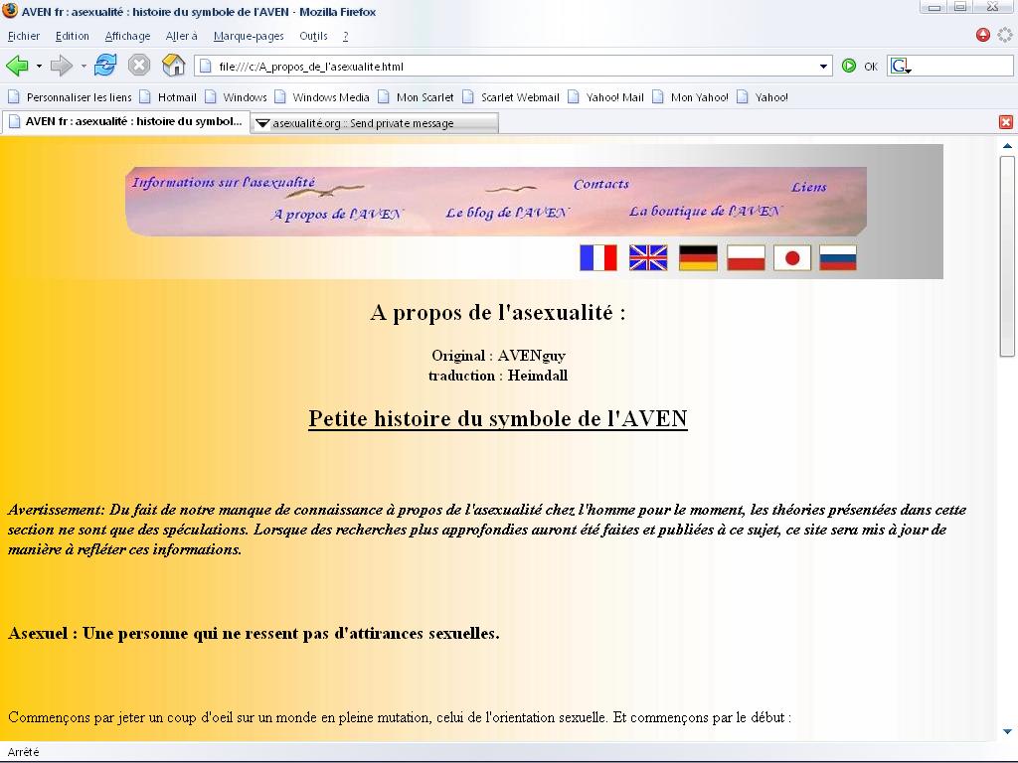Click the Google search engine icon
This screenshot has height=763, width=1018.
point(901,66)
